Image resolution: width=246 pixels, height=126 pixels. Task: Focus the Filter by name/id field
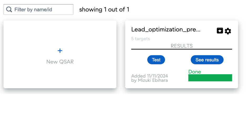[x=42, y=9]
